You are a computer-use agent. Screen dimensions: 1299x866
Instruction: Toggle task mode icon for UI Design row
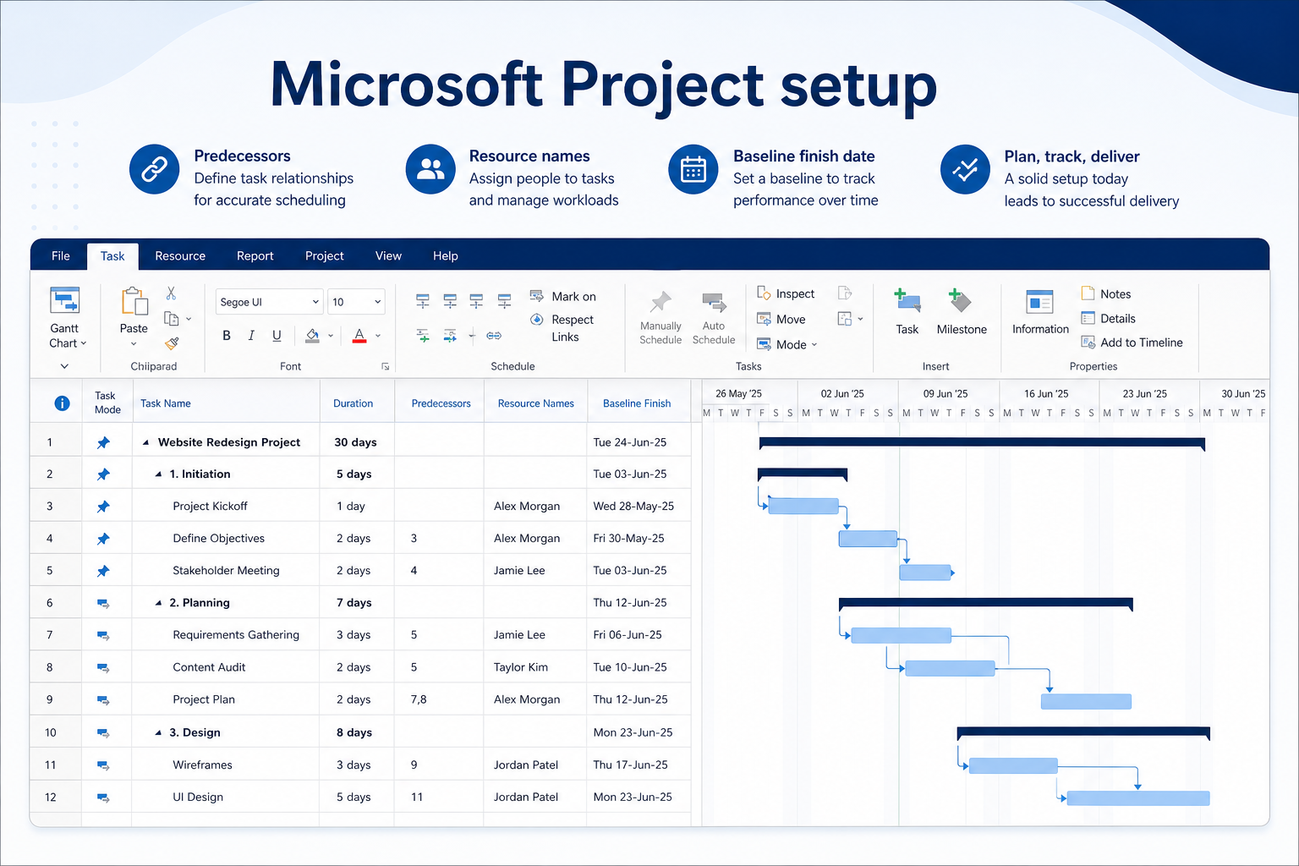tap(103, 797)
